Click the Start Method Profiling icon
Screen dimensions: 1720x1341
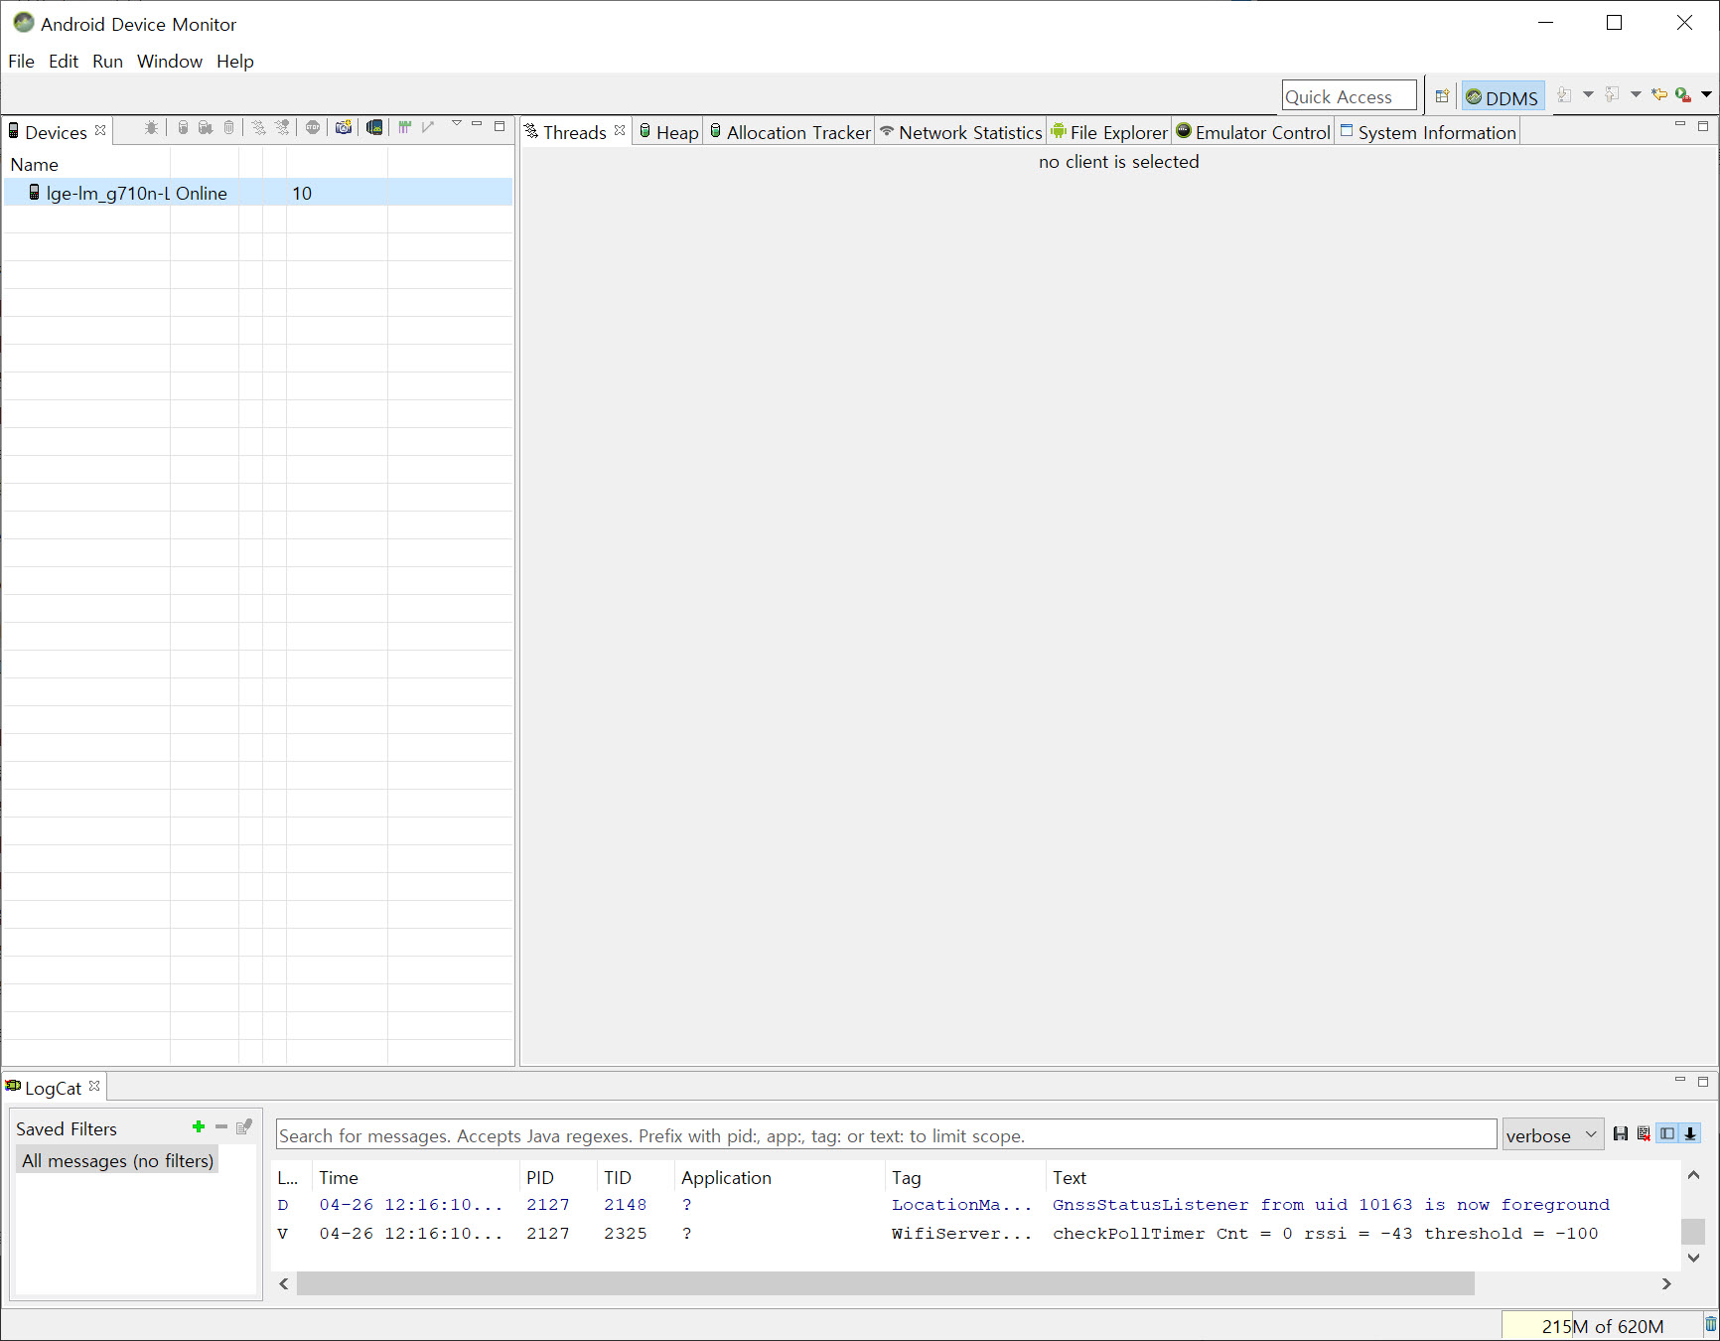(x=283, y=127)
